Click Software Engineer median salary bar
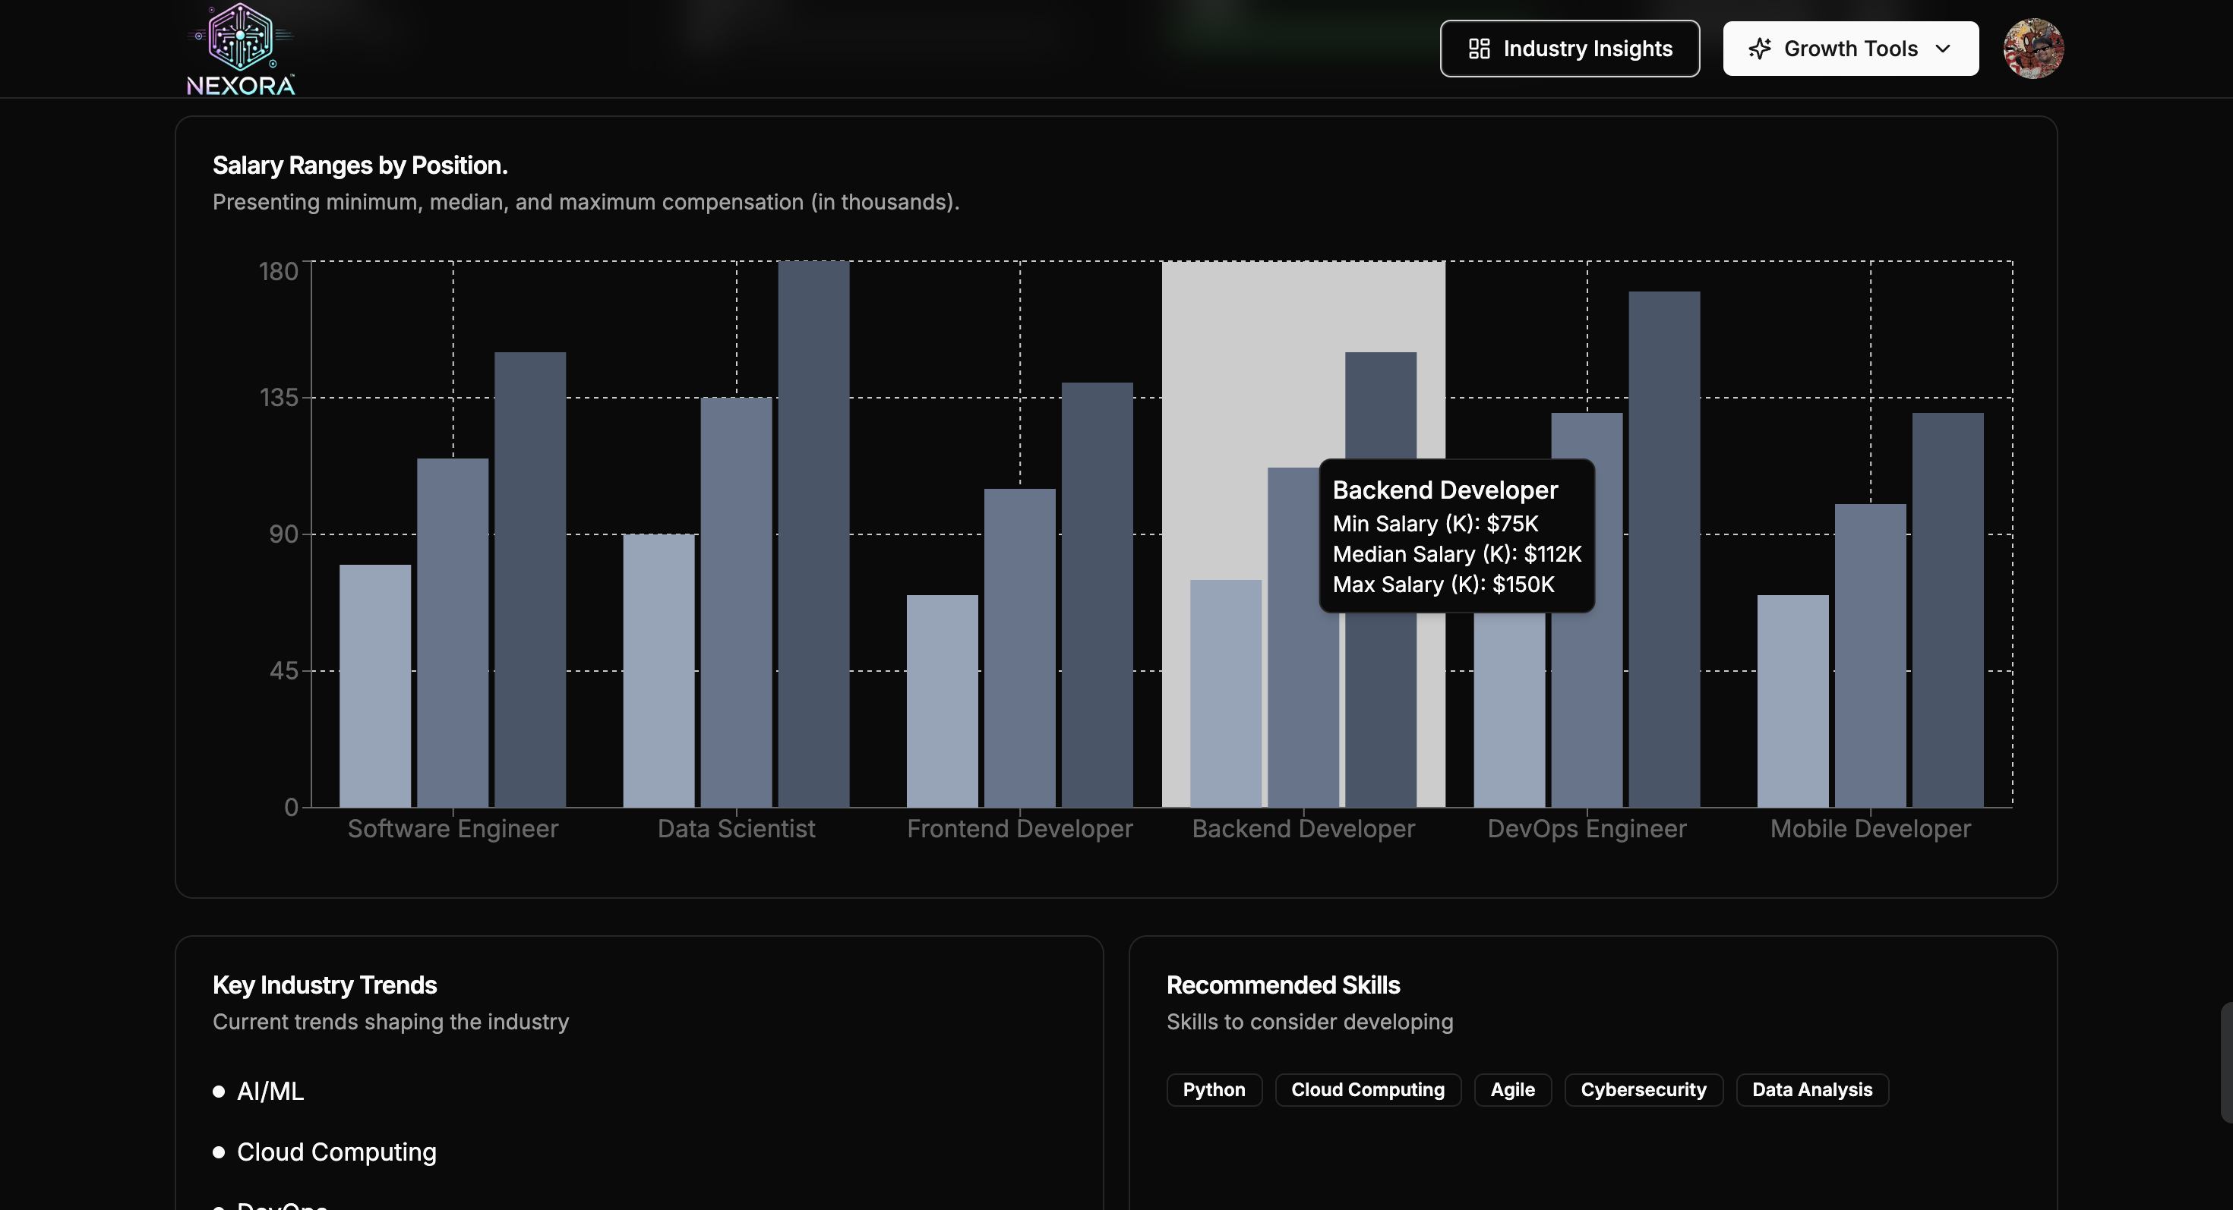 453,632
